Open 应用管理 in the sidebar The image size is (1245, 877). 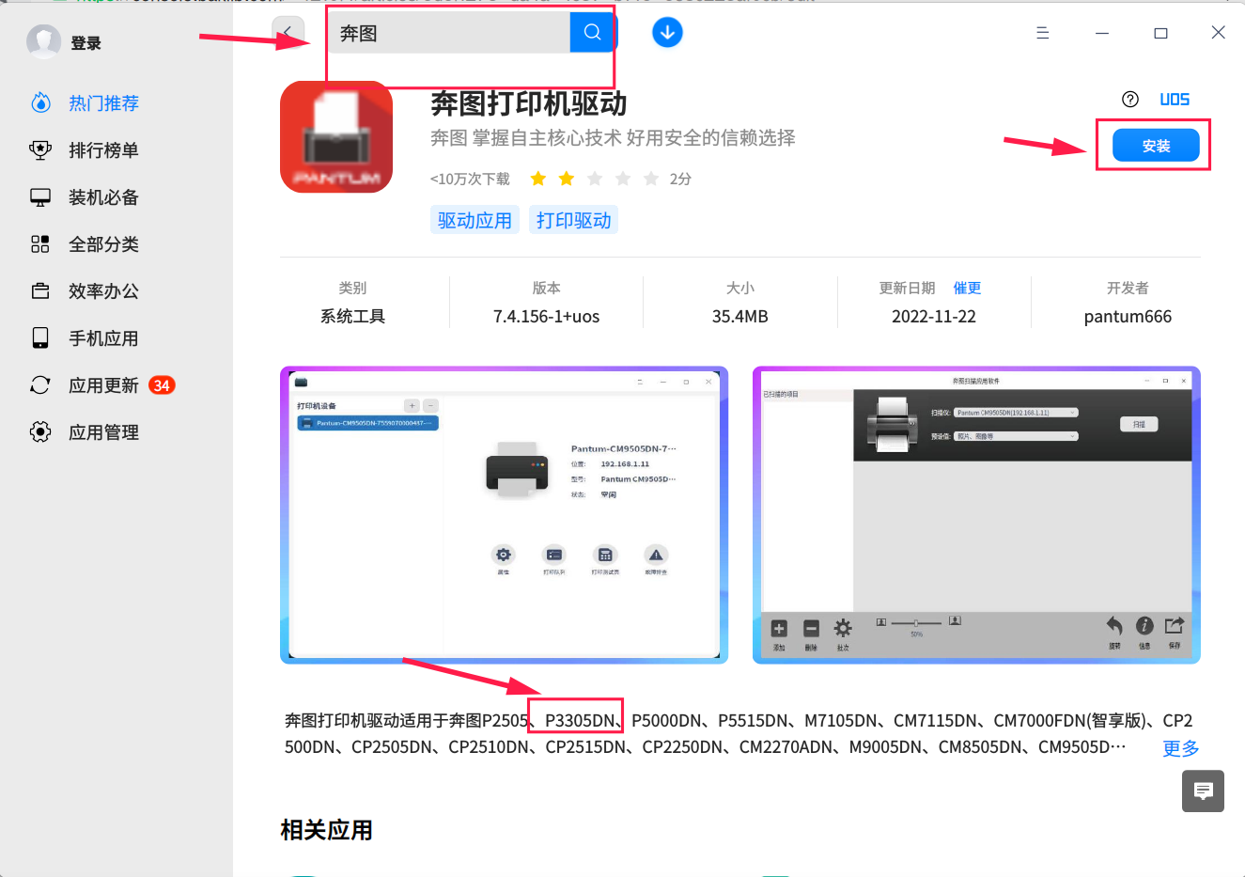click(x=103, y=432)
